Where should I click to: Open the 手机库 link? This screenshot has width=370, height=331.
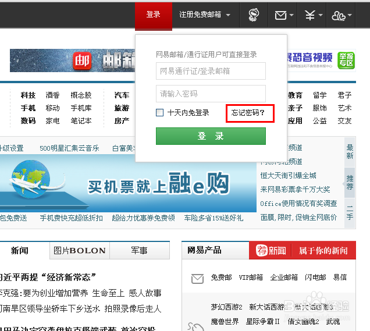[81, 108]
